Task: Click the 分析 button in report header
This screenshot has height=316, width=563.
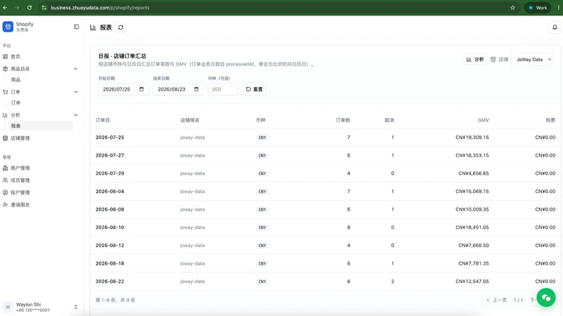Action: (x=474, y=60)
